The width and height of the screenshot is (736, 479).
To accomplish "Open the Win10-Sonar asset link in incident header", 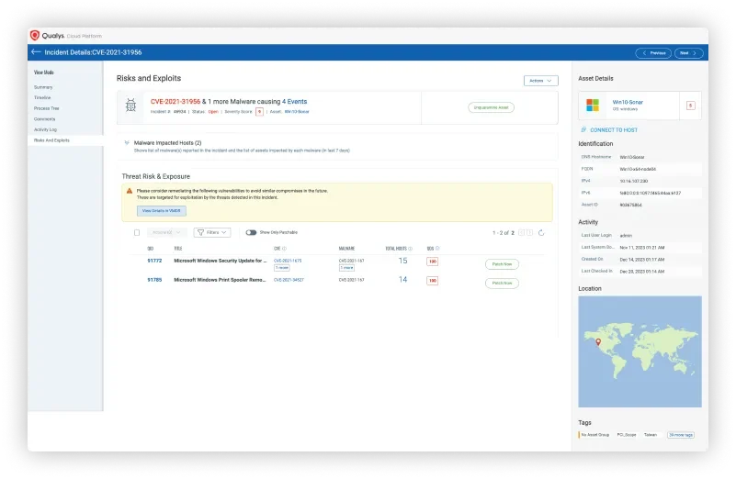I will tap(297, 112).
